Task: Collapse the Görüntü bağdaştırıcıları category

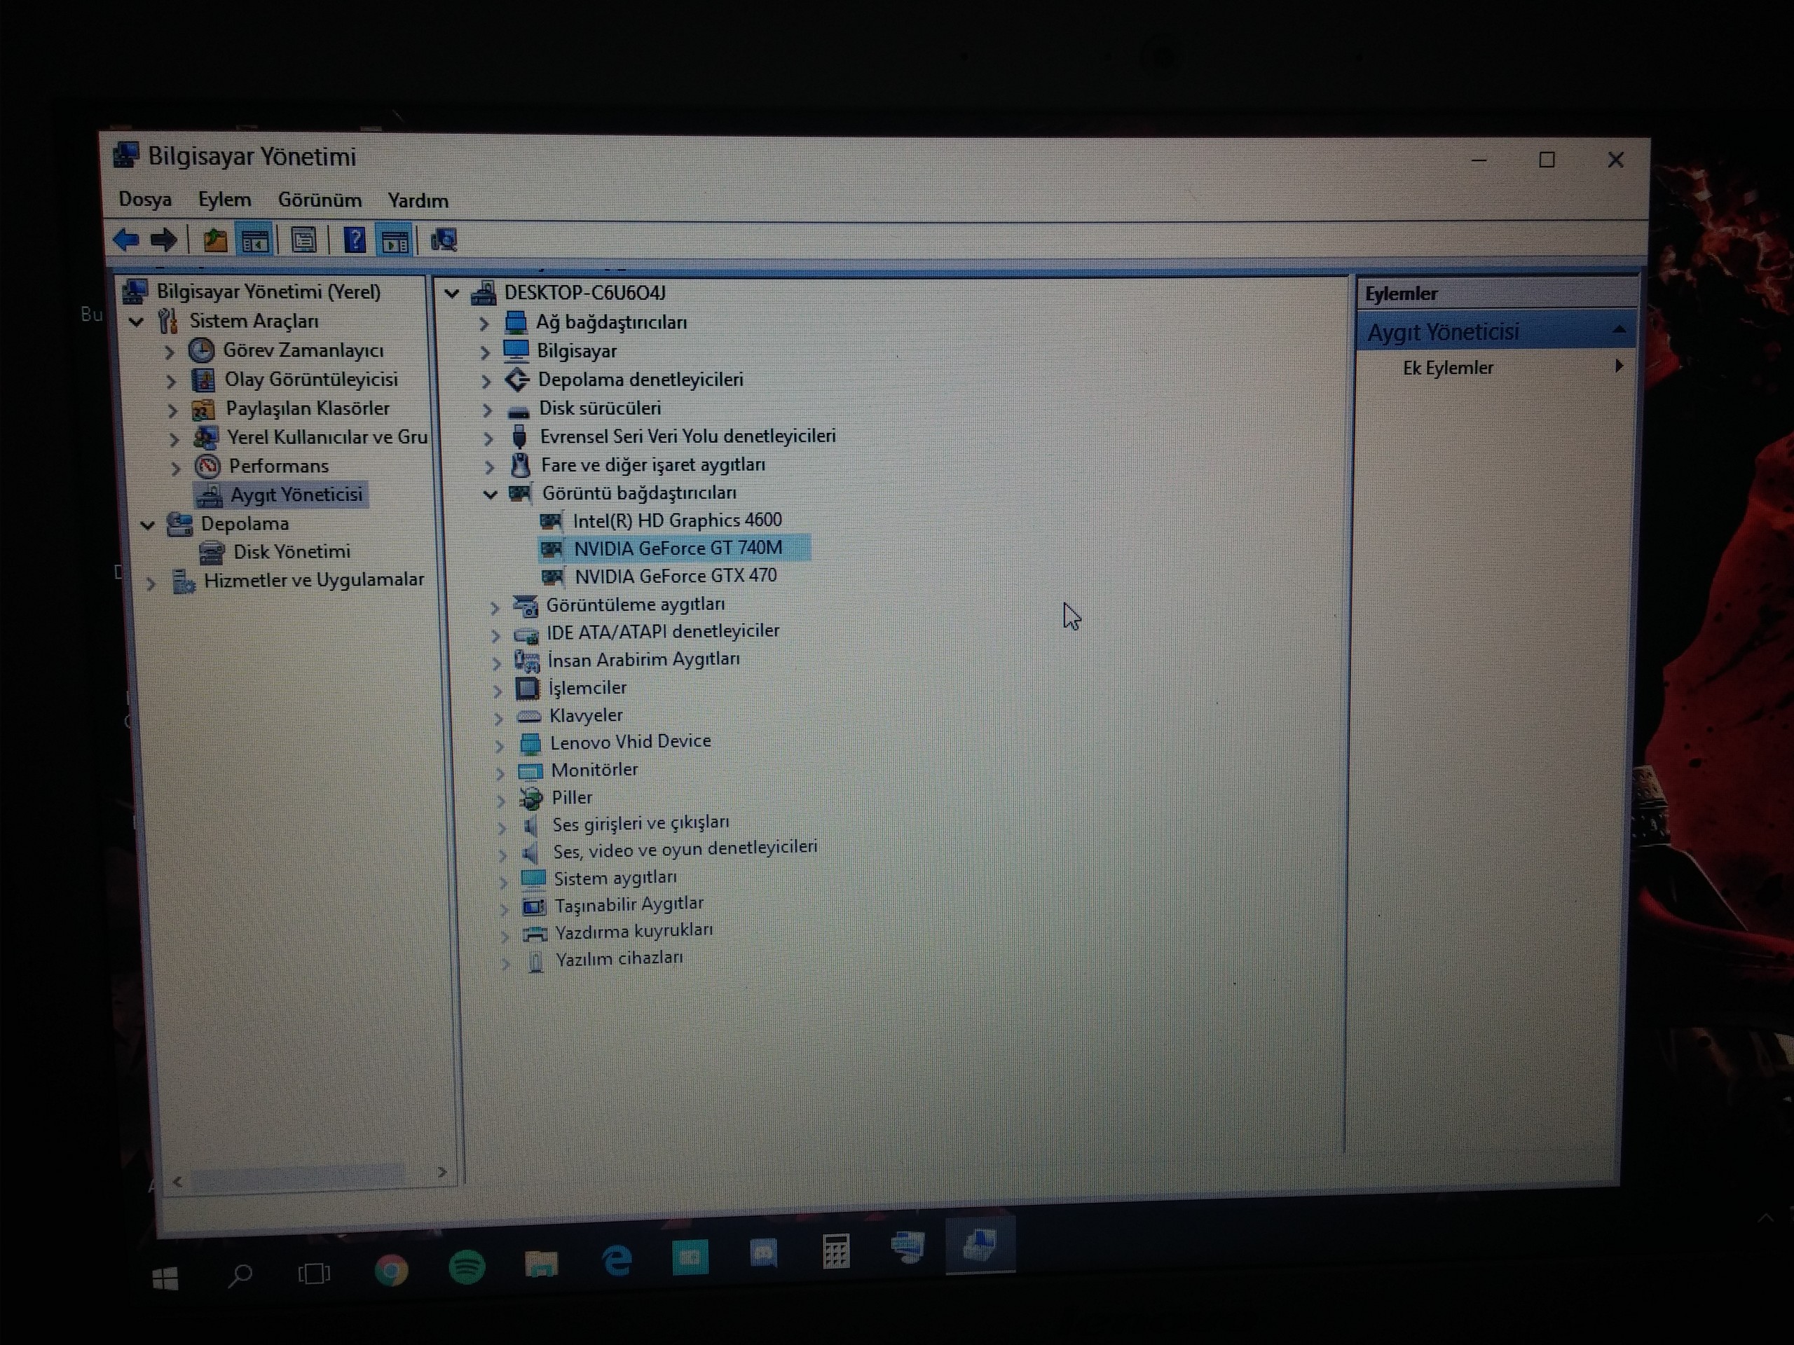Action: 490,493
